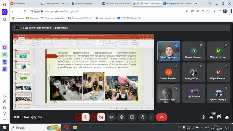Open the Класрум bookmark
This screenshot has height=131, width=233.
coord(32,18)
